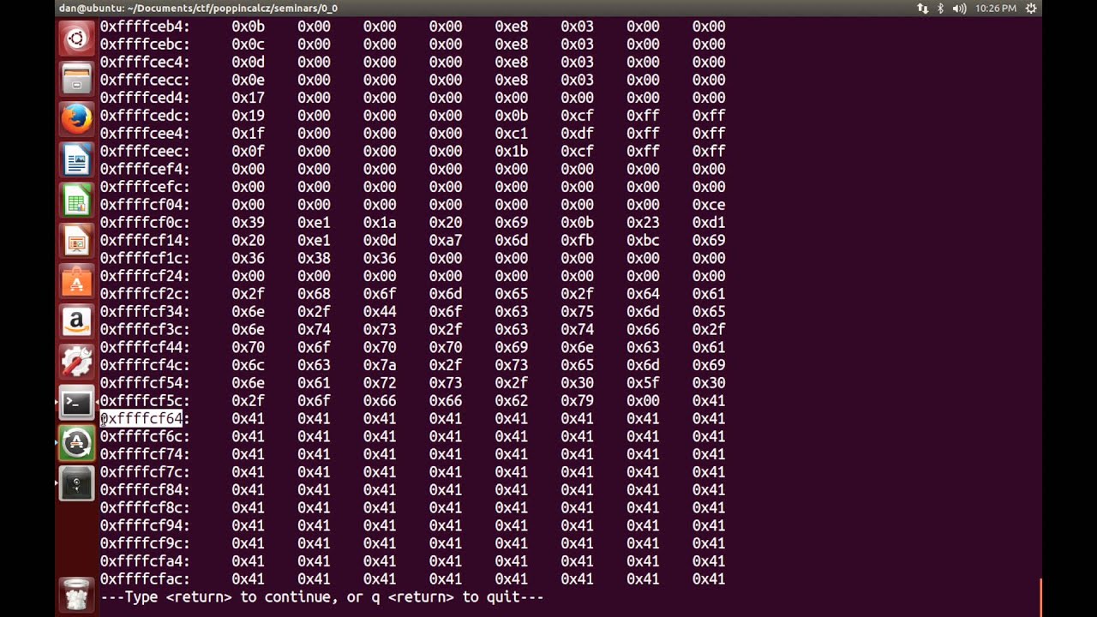This screenshot has width=1097, height=617.
Task: Click value 0x75 in row 0xffffcf34
Action: (x=577, y=312)
